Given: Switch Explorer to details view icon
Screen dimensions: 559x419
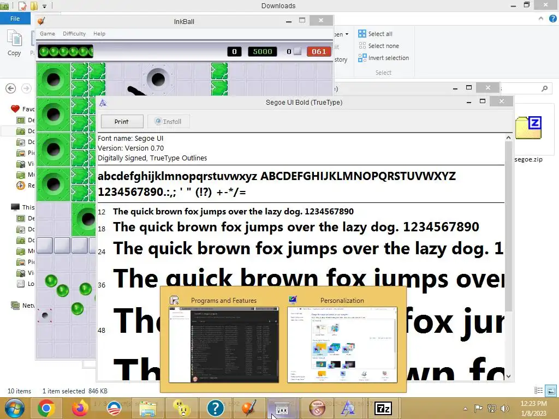Looking at the screenshot, I should (x=538, y=391).
